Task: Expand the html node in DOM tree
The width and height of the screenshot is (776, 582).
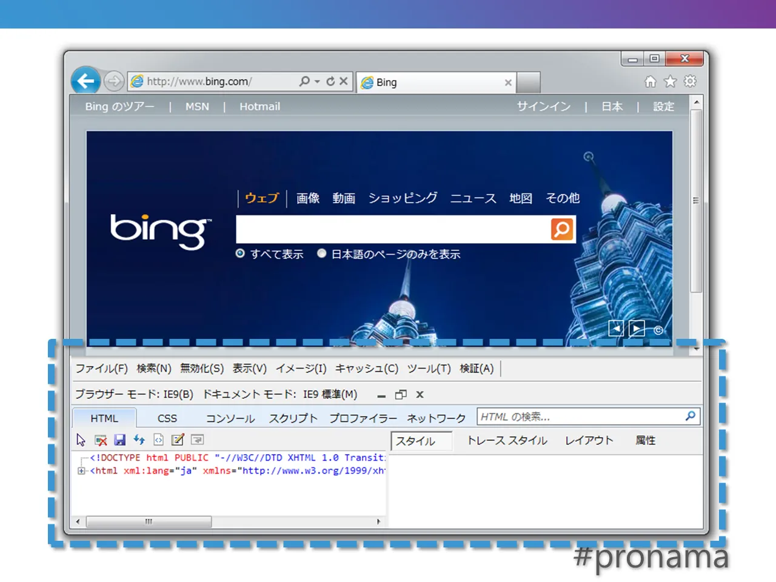Action: click(x=81, y=470)
